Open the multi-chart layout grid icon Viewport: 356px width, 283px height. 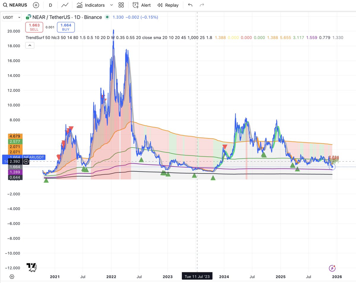[121, 5]
